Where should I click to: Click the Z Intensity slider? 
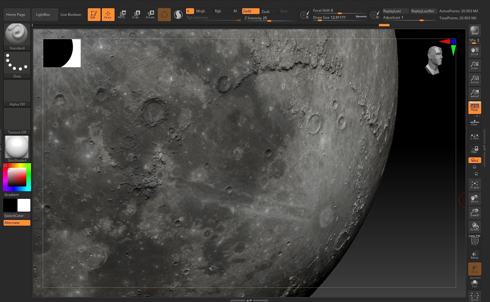point(270,18)
